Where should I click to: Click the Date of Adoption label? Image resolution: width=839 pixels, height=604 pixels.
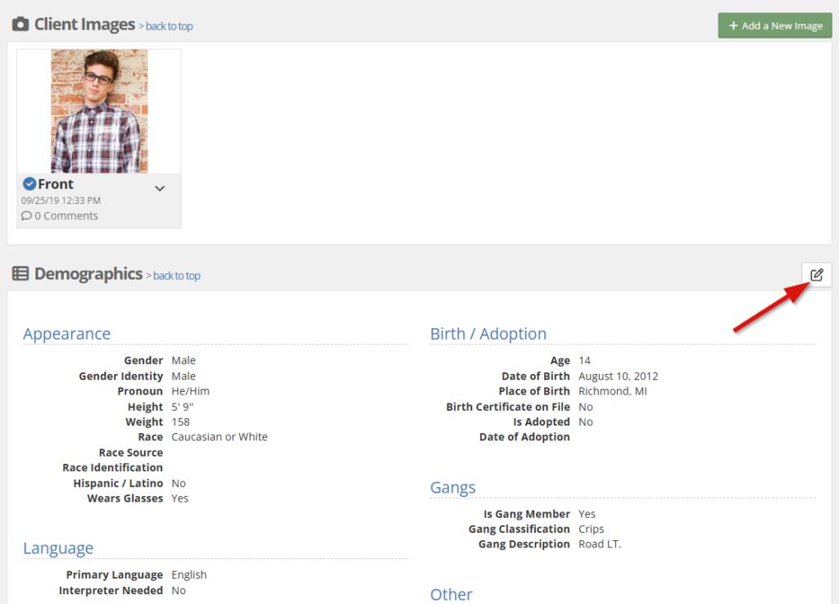524,437
